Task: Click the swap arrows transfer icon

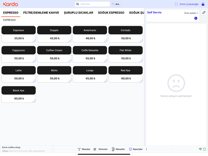Action: (204, 12)
